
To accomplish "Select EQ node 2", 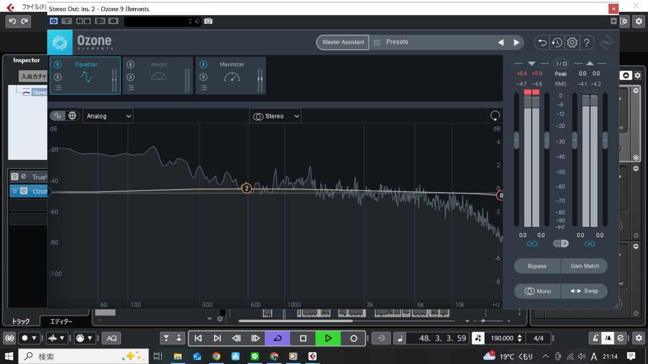I will point(246,188).
